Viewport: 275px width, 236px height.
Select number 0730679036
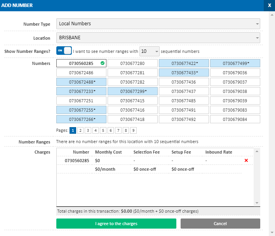click(235, 73)
